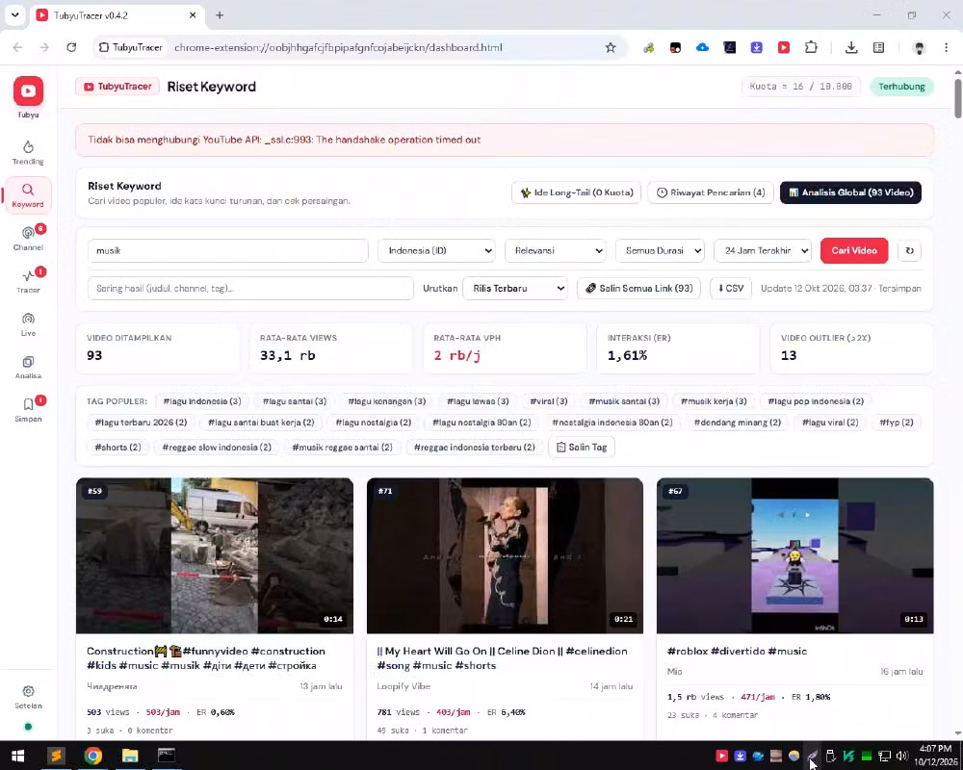Open the Analisa sidebar section
963x770 pixels.
(x=28, y=367)
